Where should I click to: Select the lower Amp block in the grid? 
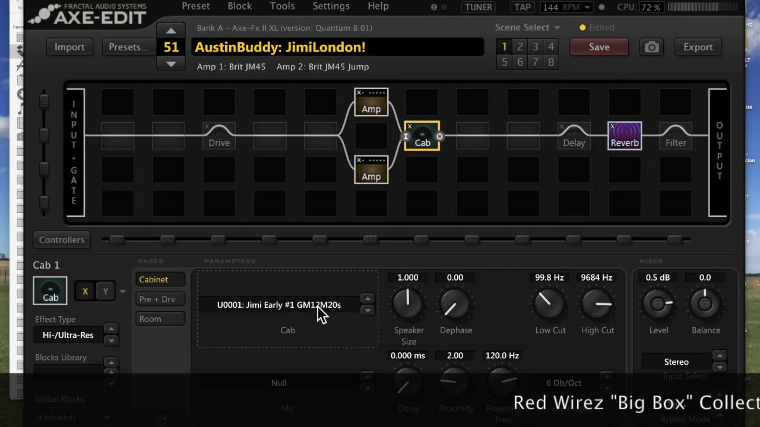pyautogui.click(x=371, y=170)
